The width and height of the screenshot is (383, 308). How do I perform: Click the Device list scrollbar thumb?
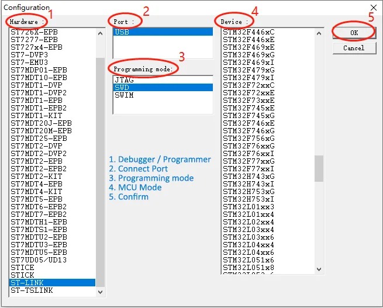click(x=319, y=169)
